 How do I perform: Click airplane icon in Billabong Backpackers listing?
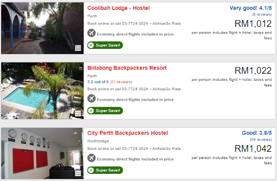pyautogui.click(x=91, y=98)
